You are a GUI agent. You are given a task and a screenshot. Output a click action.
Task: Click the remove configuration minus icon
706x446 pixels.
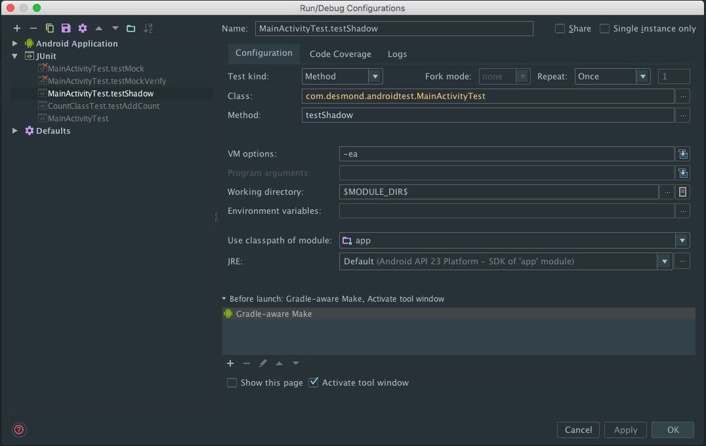(x=33, y=28)
